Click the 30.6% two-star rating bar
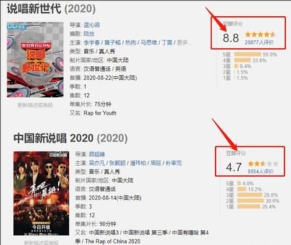 click(x=251, y=201)
